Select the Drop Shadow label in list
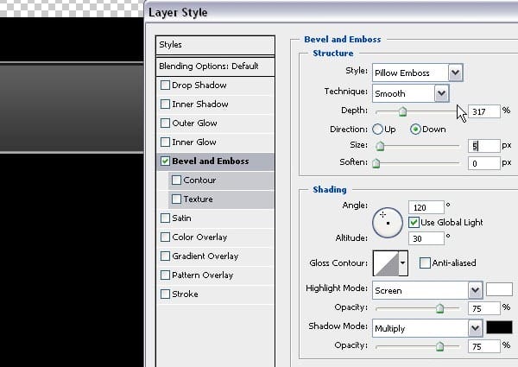 click(199, 85)
